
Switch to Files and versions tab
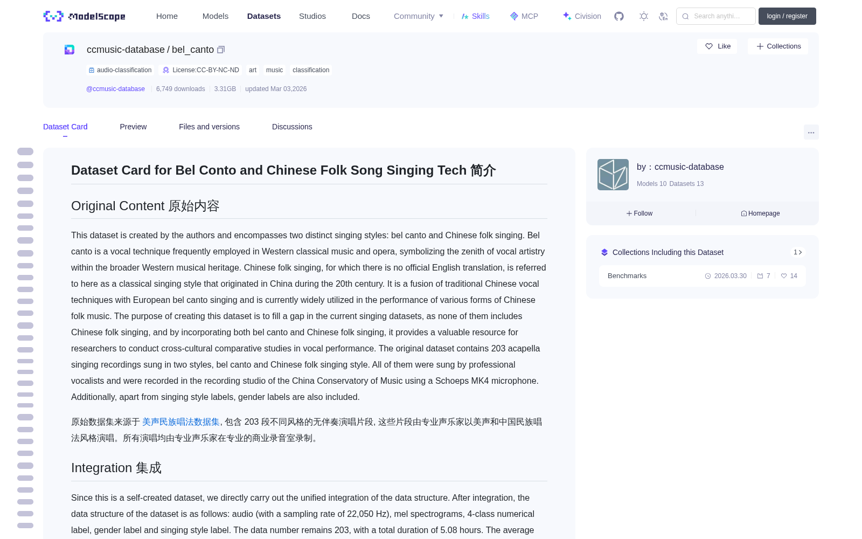coord(209,127)
